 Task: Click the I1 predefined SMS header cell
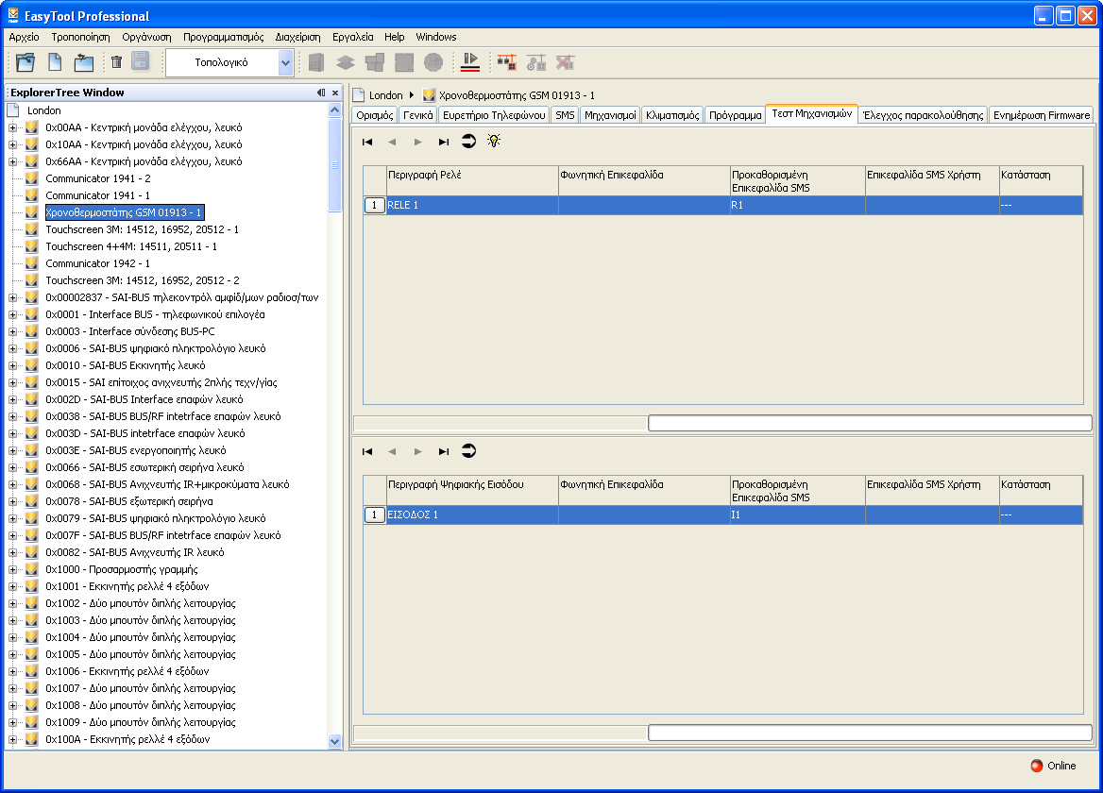point(797,515)
